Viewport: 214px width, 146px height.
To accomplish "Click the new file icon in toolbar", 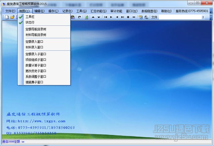I will click(7, 17).
